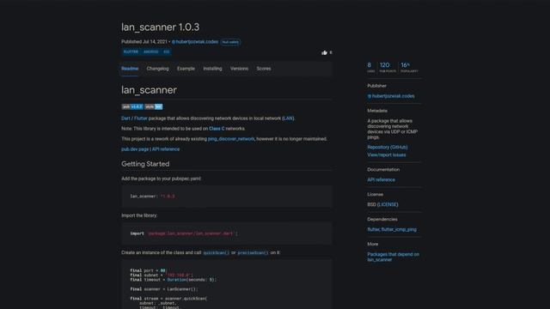Image resolution: width=550 pixels, height=309 pixels.
Task: Click the quickScan() code link
Action: pos(216,252)
